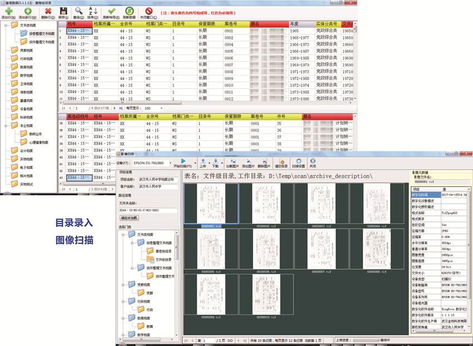Click the 文件夹名称 path input field

147,210
